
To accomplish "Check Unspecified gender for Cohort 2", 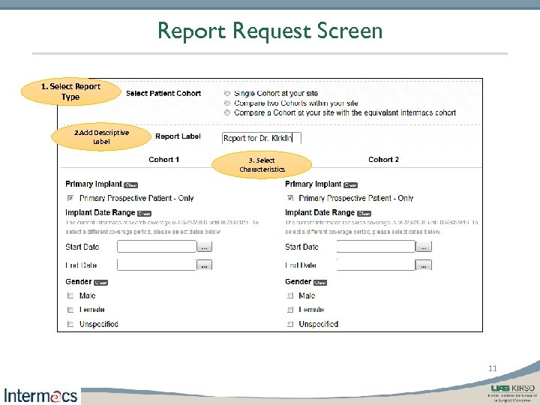I will pyautogui.click(x=290, y=324).
